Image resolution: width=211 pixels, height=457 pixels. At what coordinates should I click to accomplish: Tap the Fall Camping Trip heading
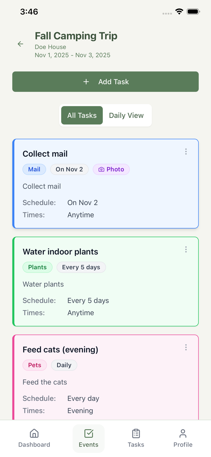[76, 36]
